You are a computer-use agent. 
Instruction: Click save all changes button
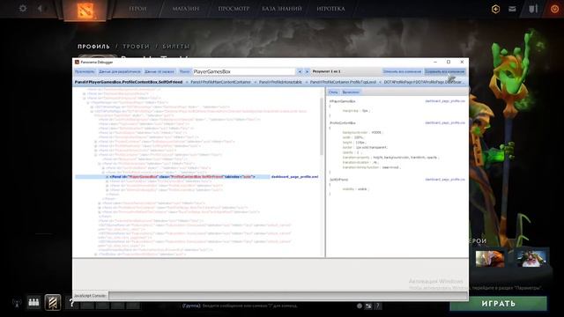[445, 71]
